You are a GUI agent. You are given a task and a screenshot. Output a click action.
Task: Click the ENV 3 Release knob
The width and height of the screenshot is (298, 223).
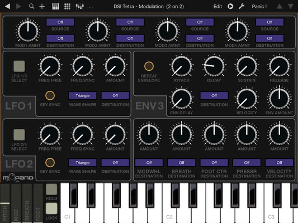279,66
